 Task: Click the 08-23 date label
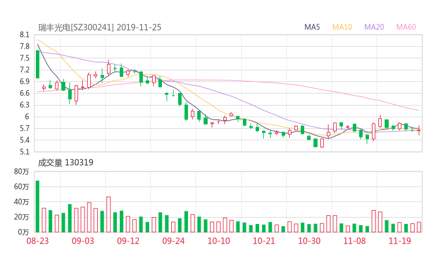click(x=38, y=241)
